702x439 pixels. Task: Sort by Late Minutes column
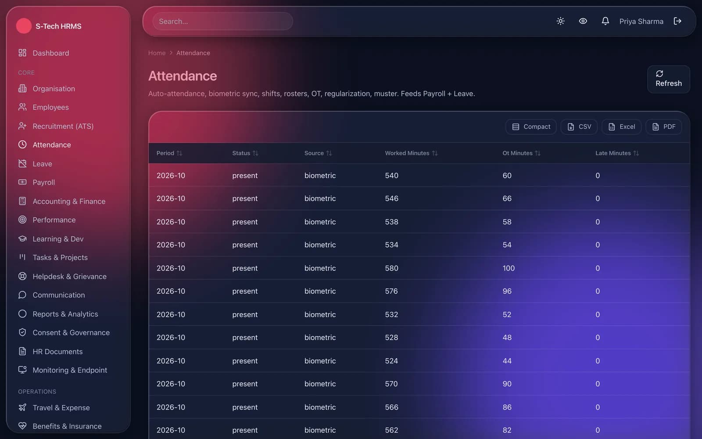tap(617, 153)
